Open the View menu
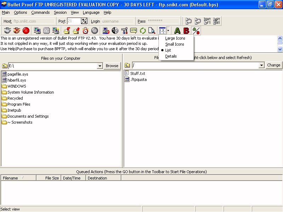283x212 pixels. [x=75, y=12]
